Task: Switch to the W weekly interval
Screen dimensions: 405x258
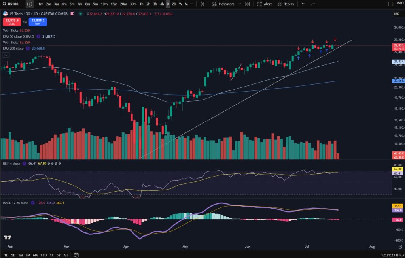Action: tap(180, 4)
